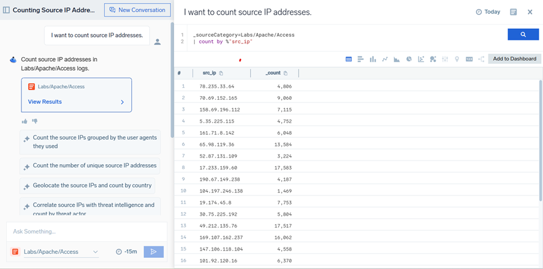
Task: Expand View Results chevron in result card
Action: pyautogui.click(x=123, y=102)
